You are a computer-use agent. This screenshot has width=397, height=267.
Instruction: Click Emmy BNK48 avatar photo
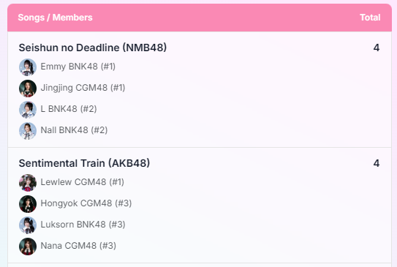point(28,67)
